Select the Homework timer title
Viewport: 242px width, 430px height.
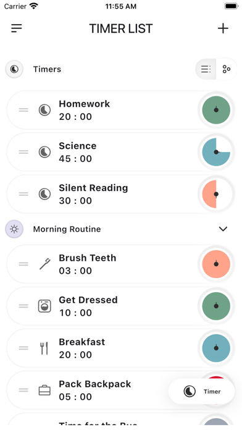[85, 104]
